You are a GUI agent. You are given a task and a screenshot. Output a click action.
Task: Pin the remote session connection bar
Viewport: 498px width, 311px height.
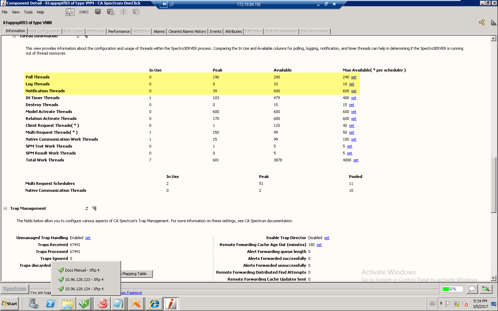[x=164, y=4]
